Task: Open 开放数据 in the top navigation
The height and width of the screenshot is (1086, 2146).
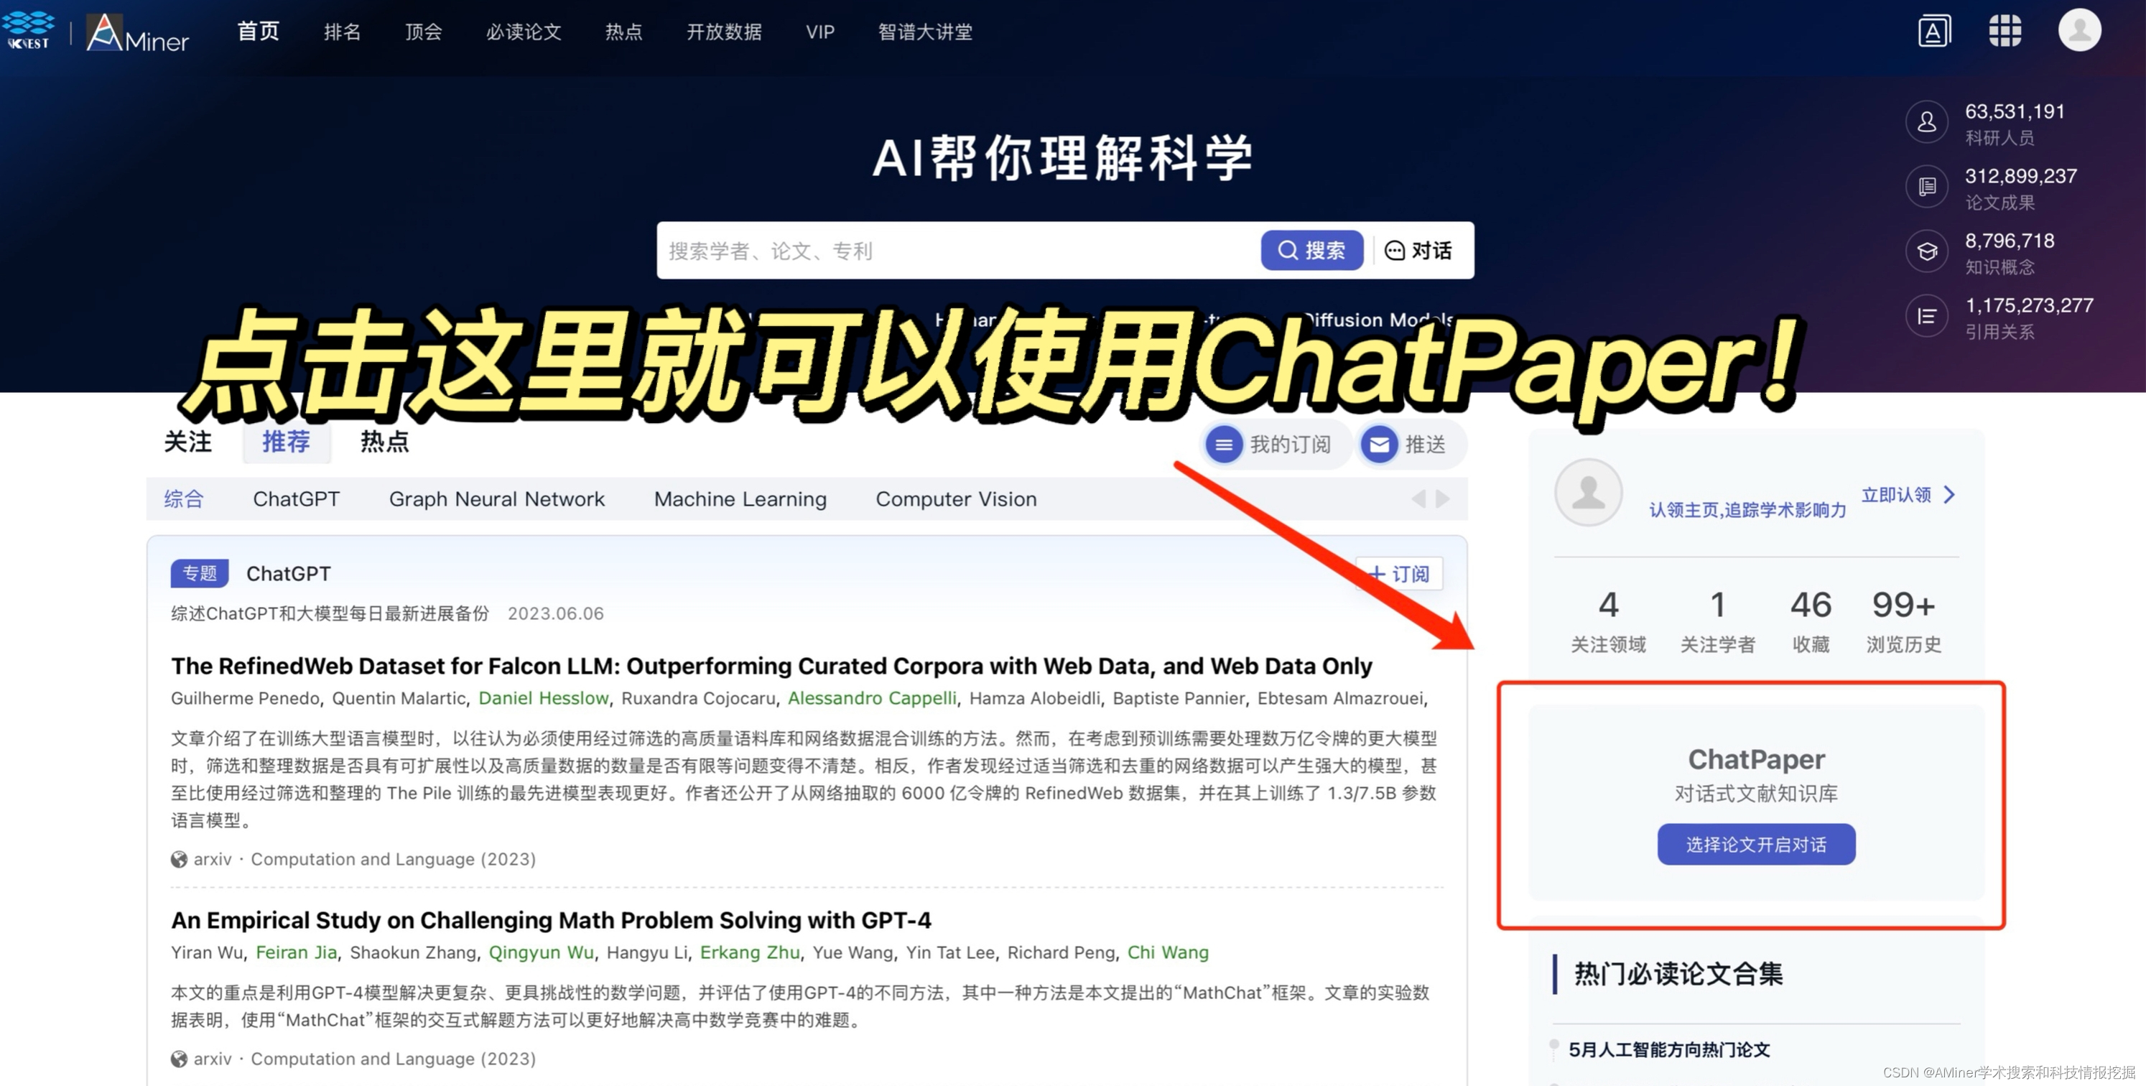Action: click(x=724, y=32)
